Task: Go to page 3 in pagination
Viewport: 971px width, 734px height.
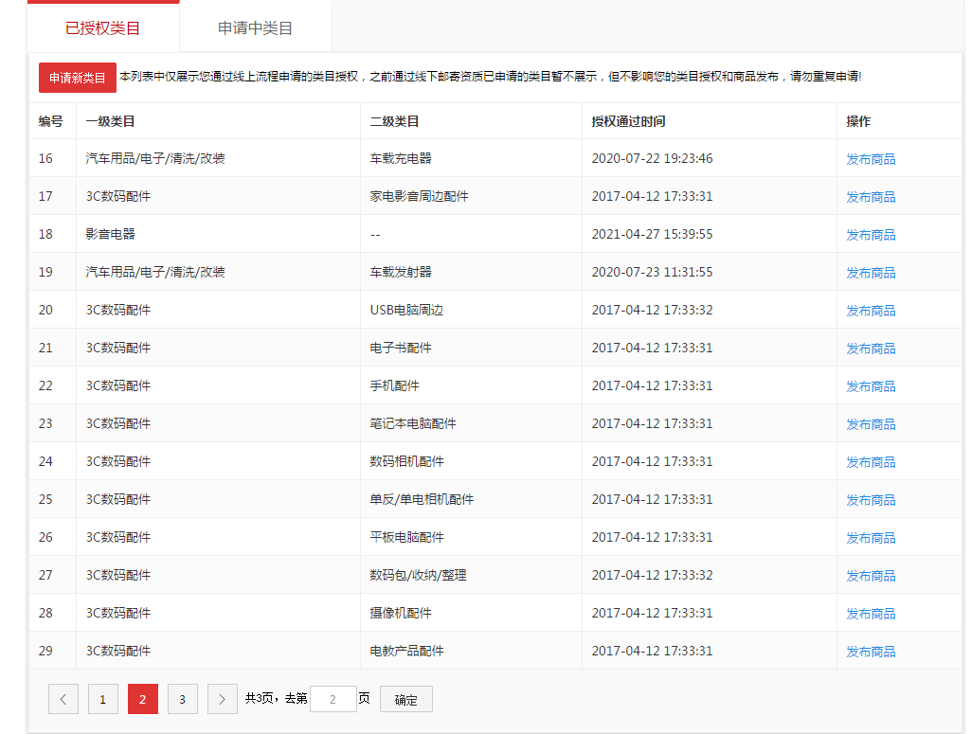Action: 182,699
